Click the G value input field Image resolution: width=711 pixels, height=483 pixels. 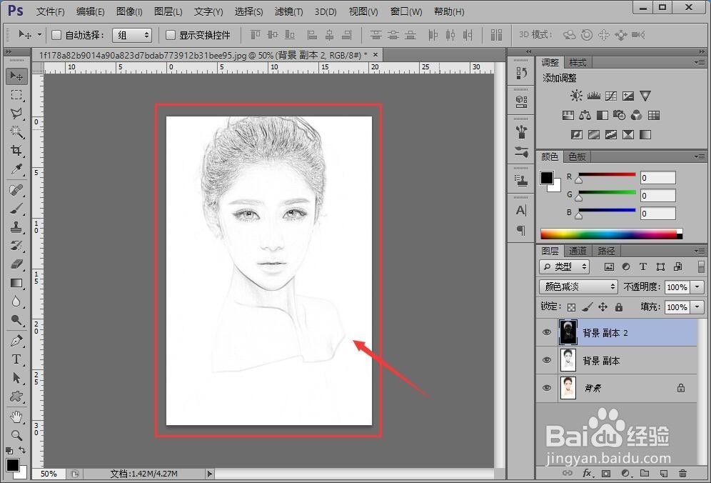(x=658, y=196)
